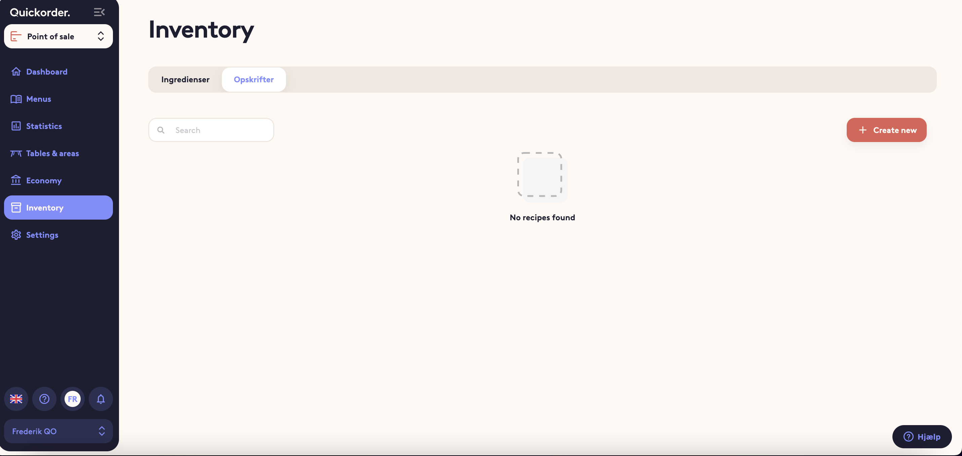
Task: Expand the Frederik QO account switcher
Action: click(x=58, y=431)
